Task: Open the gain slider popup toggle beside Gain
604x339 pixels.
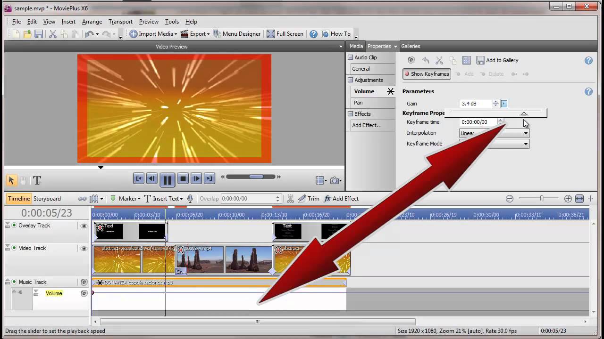Action: [x=504, y=104]
